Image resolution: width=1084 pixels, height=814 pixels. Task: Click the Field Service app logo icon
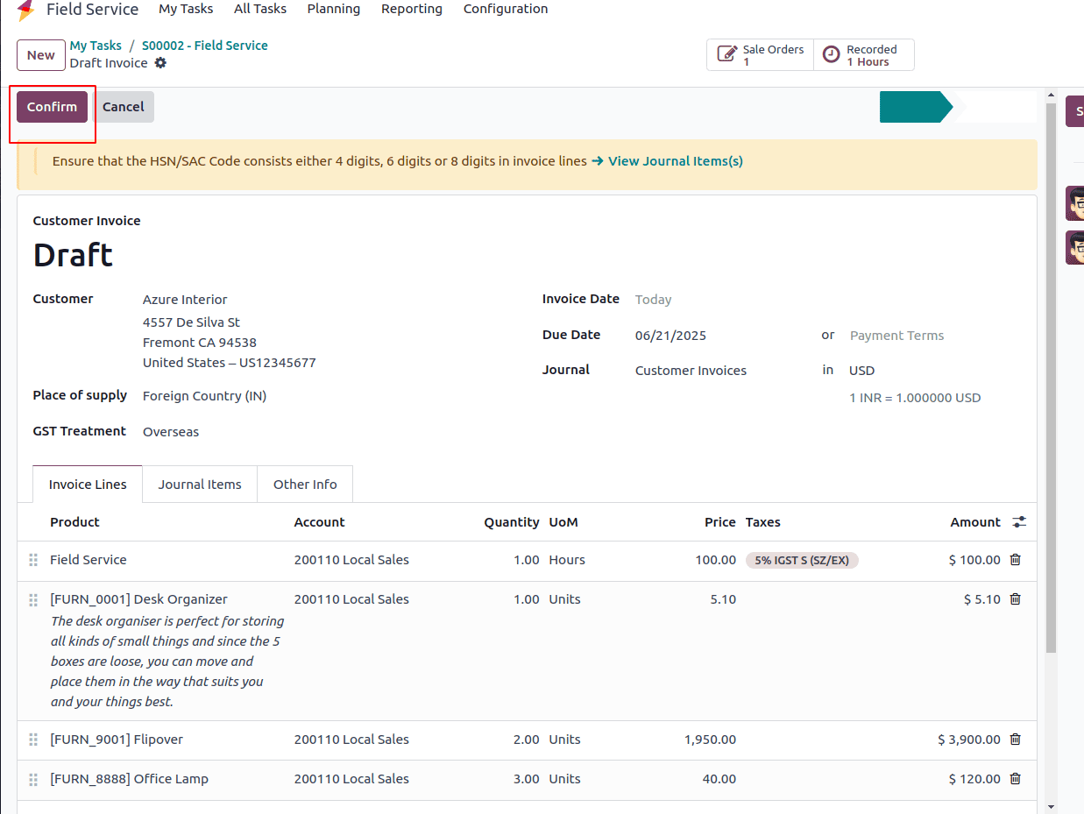pos(26,10)
